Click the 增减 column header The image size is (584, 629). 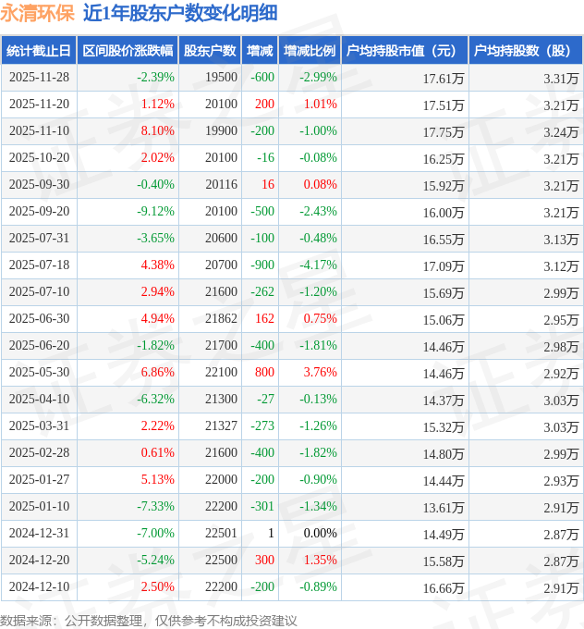coord(260,51)
